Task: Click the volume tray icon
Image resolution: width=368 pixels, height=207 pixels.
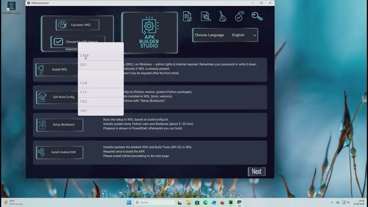Action: [348, 202]
